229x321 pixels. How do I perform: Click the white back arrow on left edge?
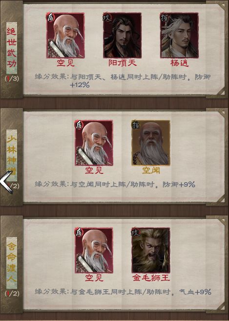pyautogui.click(x=7, y=182)
